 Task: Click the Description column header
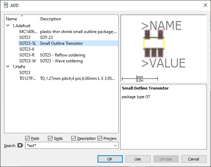pyautogui.click(x=79, y=19)
